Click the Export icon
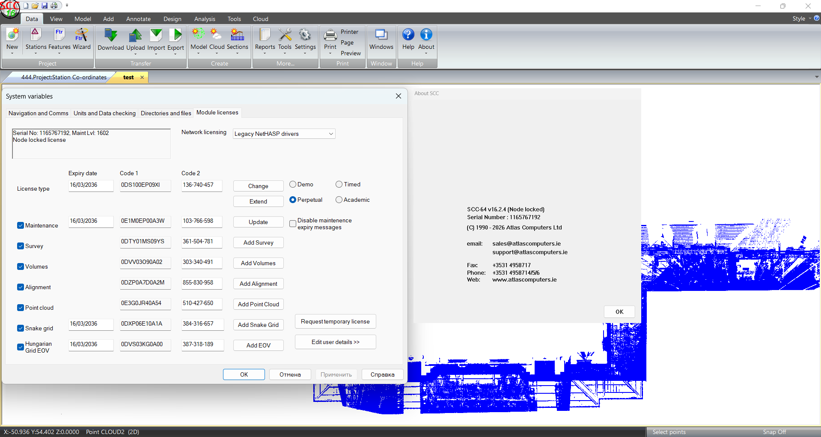The width and height of the screenshot is (821, 437). tap(176, 35)
